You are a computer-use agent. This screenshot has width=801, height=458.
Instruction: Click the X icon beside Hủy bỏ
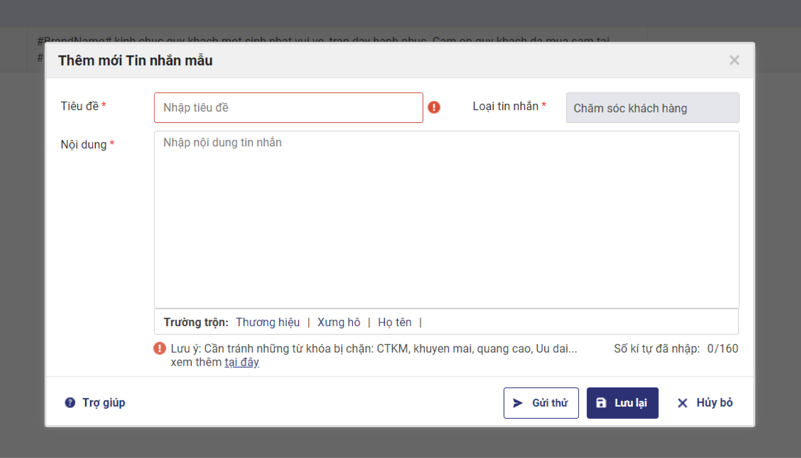click(x=682, y=403)
